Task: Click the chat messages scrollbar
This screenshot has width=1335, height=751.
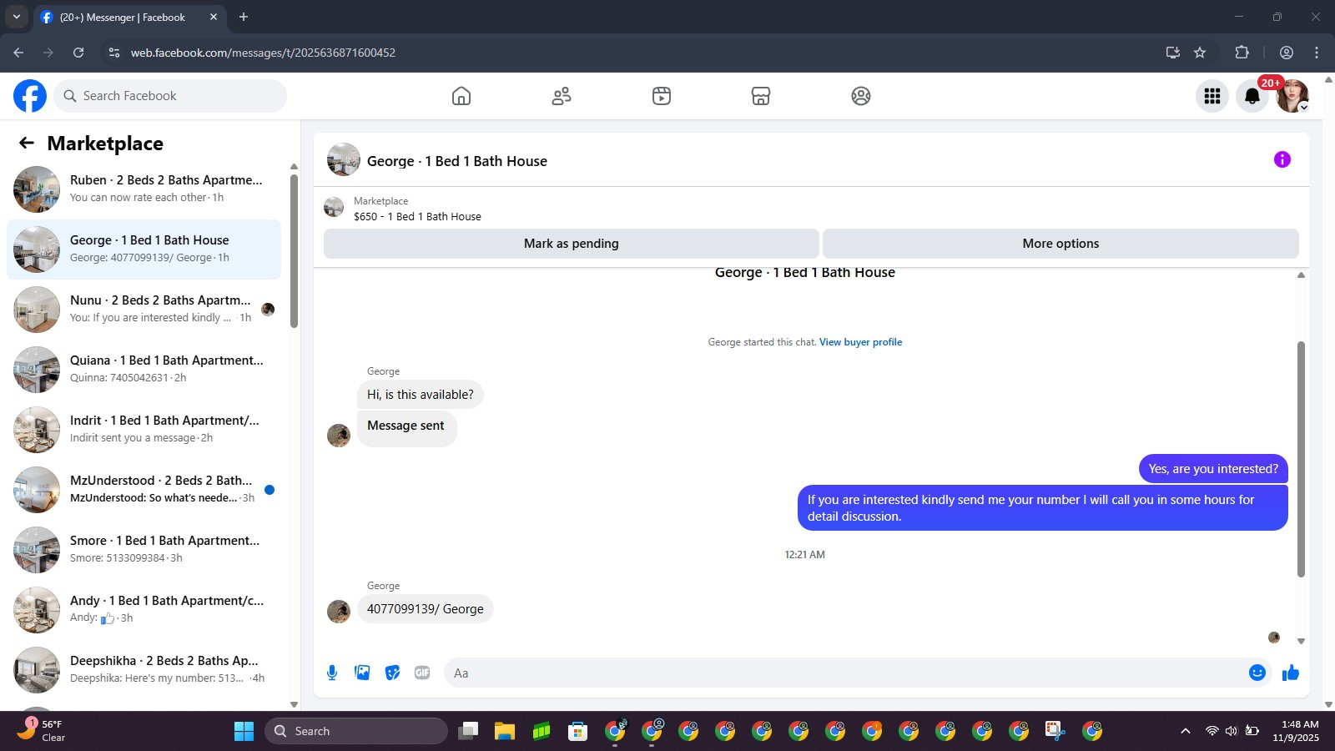Action: 1301,459
